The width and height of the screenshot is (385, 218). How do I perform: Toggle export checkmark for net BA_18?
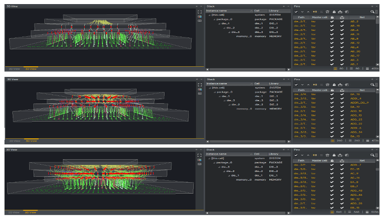click(x=342, y=95)
